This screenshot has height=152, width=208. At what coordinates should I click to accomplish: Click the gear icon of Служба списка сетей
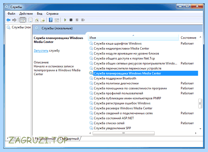click(x=91, y=123)
